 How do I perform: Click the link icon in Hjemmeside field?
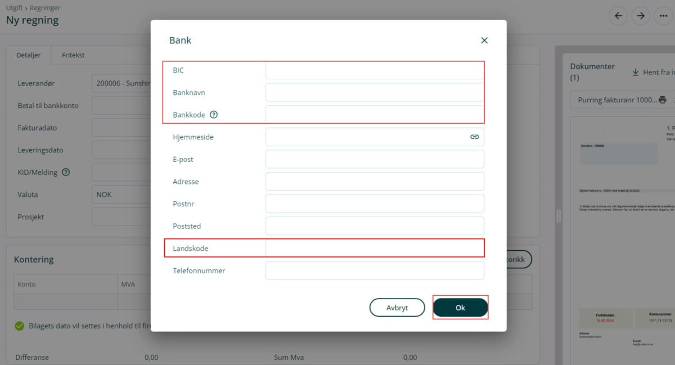point(474,137)
